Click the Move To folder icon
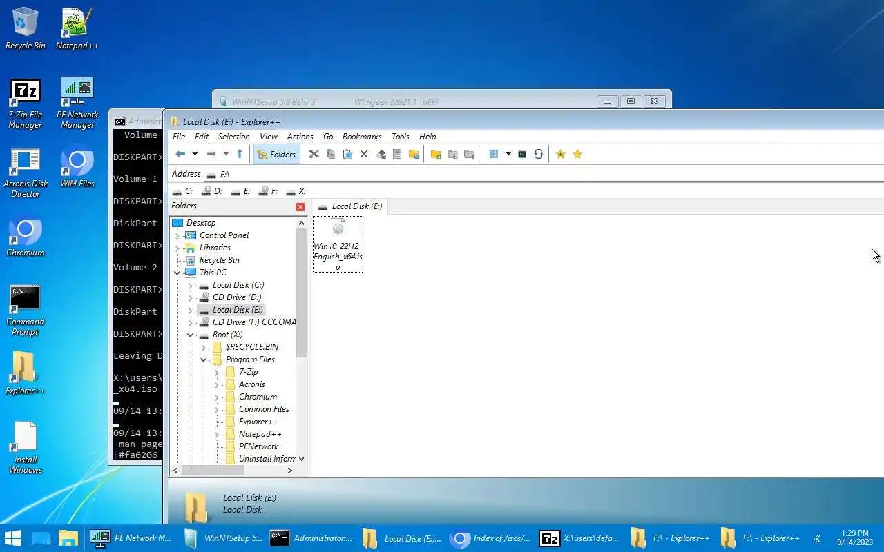The width and height of the screenshot is (884, 552). point(469,155)
